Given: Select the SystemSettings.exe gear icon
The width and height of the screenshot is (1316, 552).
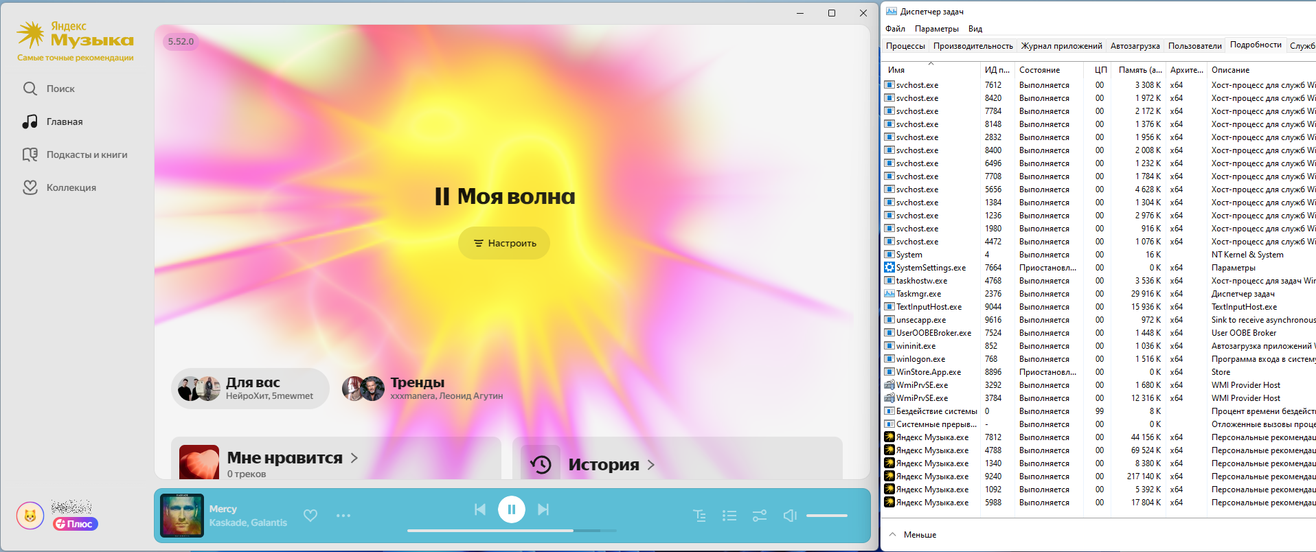Looking at the screenshot, I should coord(889,268).
